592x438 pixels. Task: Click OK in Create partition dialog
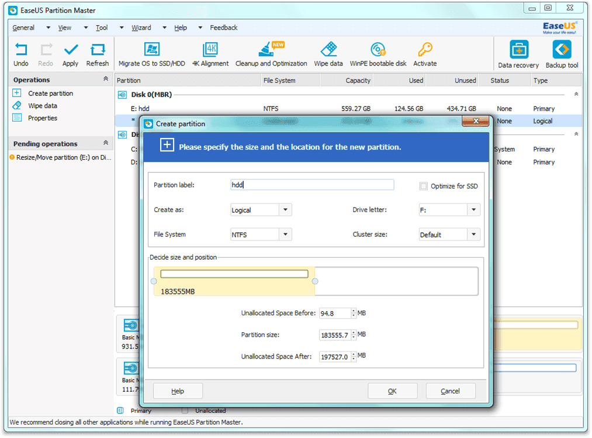pyautogui.click(x=393, y=391)
